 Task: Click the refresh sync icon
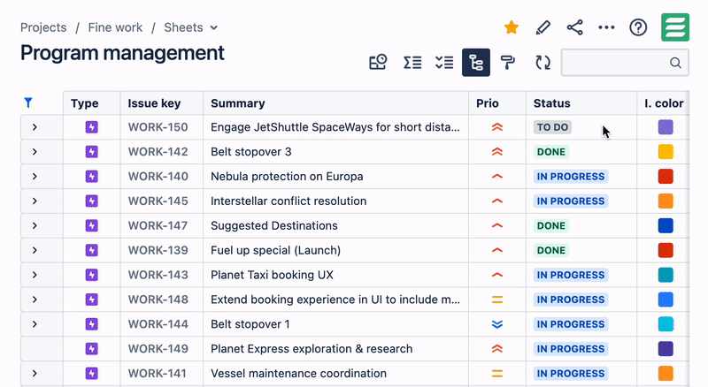543,63
